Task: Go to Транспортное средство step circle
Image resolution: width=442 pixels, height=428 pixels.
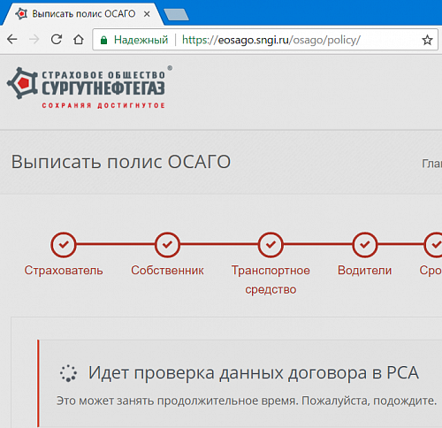Action: (x=271, y=245)
